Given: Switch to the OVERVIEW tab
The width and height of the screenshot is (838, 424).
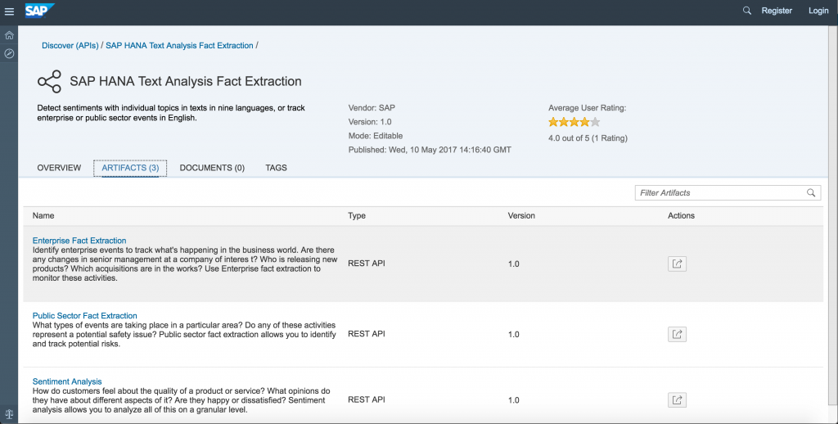Looking at the screenshot, I should pos(59,168).
